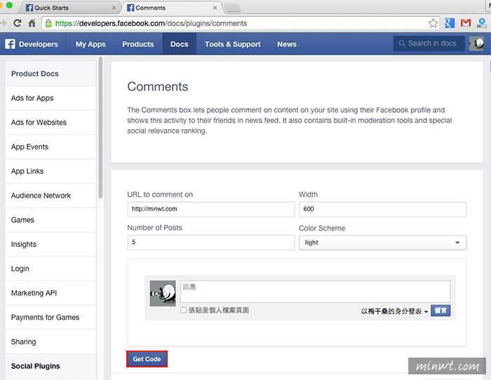The image size is (491, 380).
Task: Click the Width input field
Action: (x=382, y=209)
